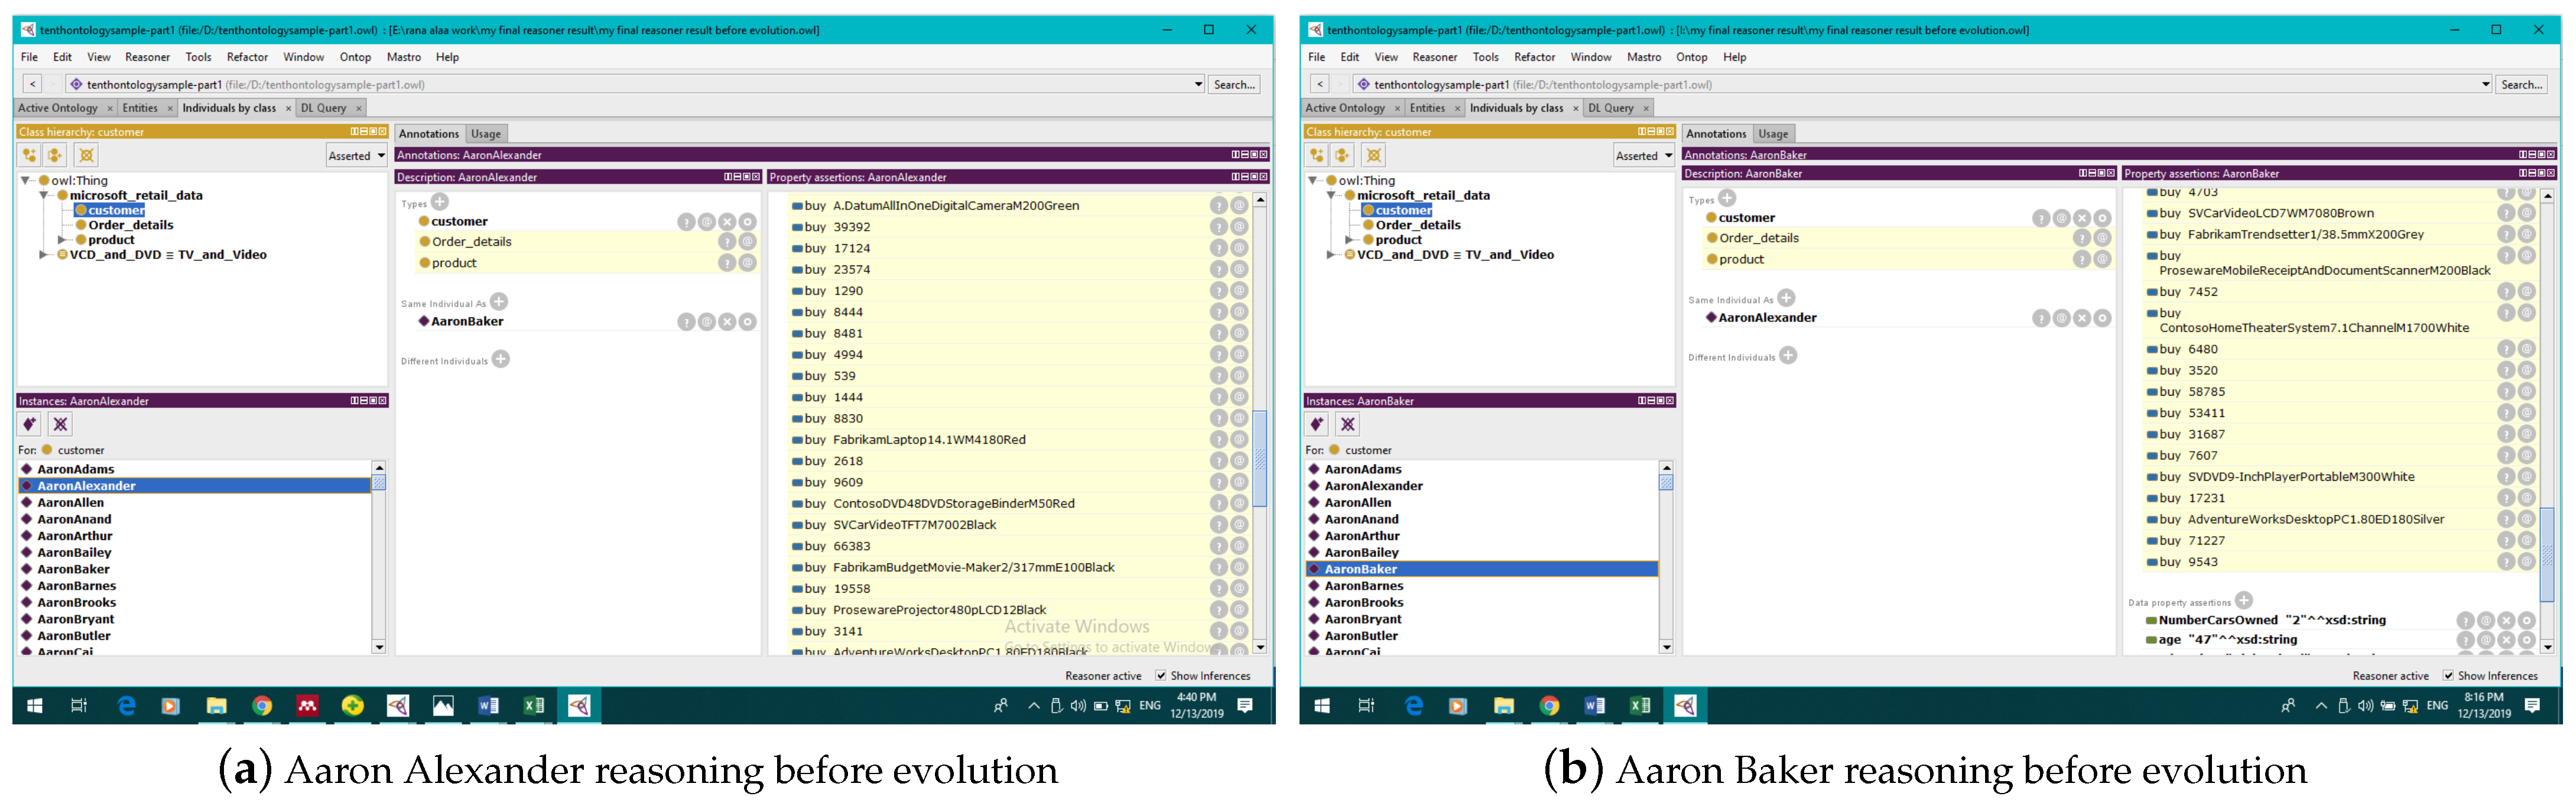Screen dimensions: 2576x806
Task: Open Asserted dropdown in left class hierarchy
Action: [x=357, y=155]
